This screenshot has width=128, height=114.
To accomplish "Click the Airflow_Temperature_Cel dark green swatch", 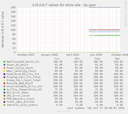I will (x=4, y=90).
